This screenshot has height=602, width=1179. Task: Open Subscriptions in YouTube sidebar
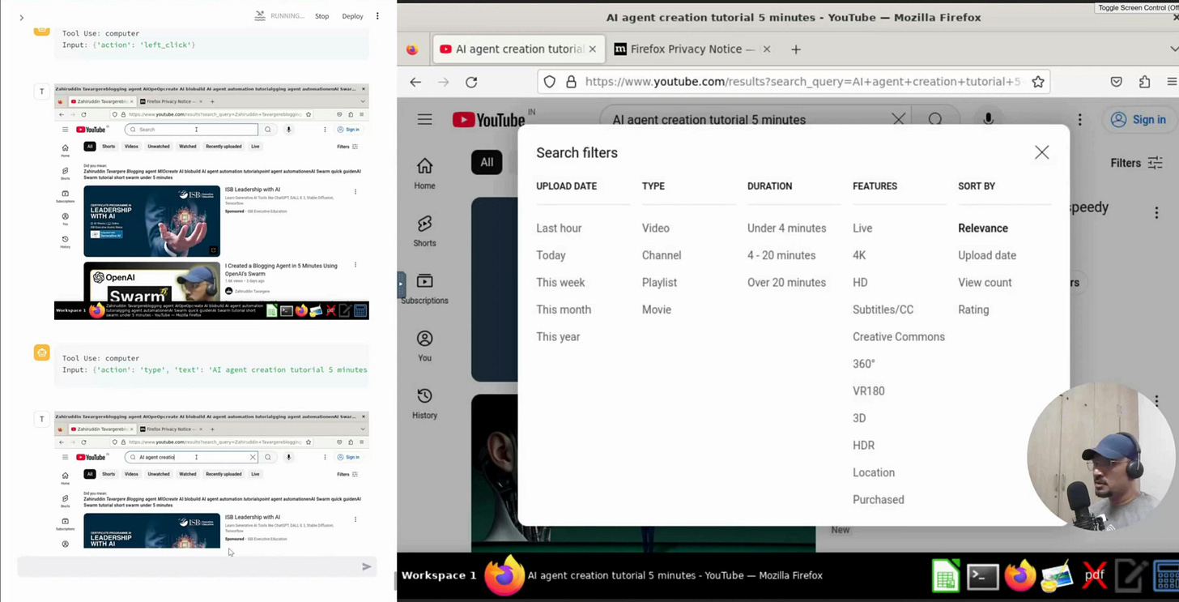424,288
